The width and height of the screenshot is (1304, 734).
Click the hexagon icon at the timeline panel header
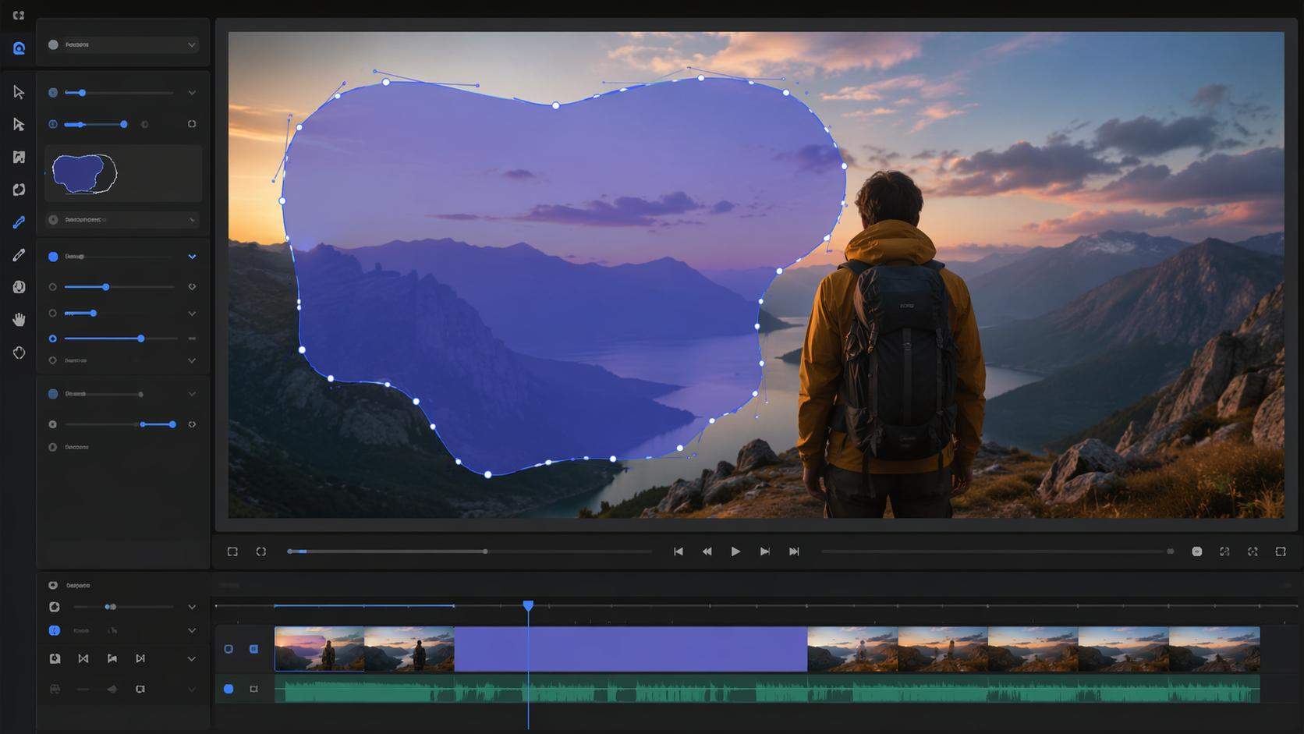coord(53,585)
